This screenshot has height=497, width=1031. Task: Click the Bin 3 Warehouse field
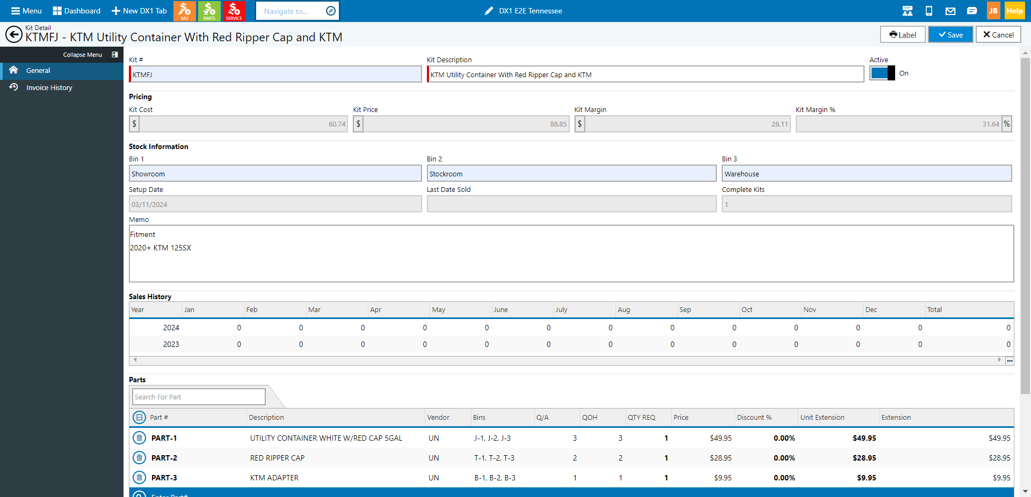coord(867,174)
